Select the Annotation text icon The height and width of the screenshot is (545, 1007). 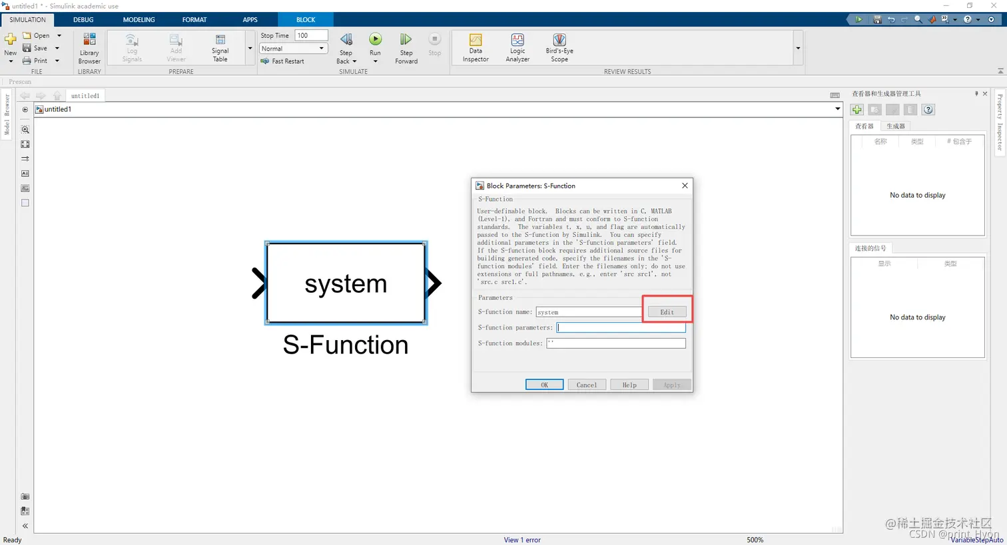tap(25, 174)
